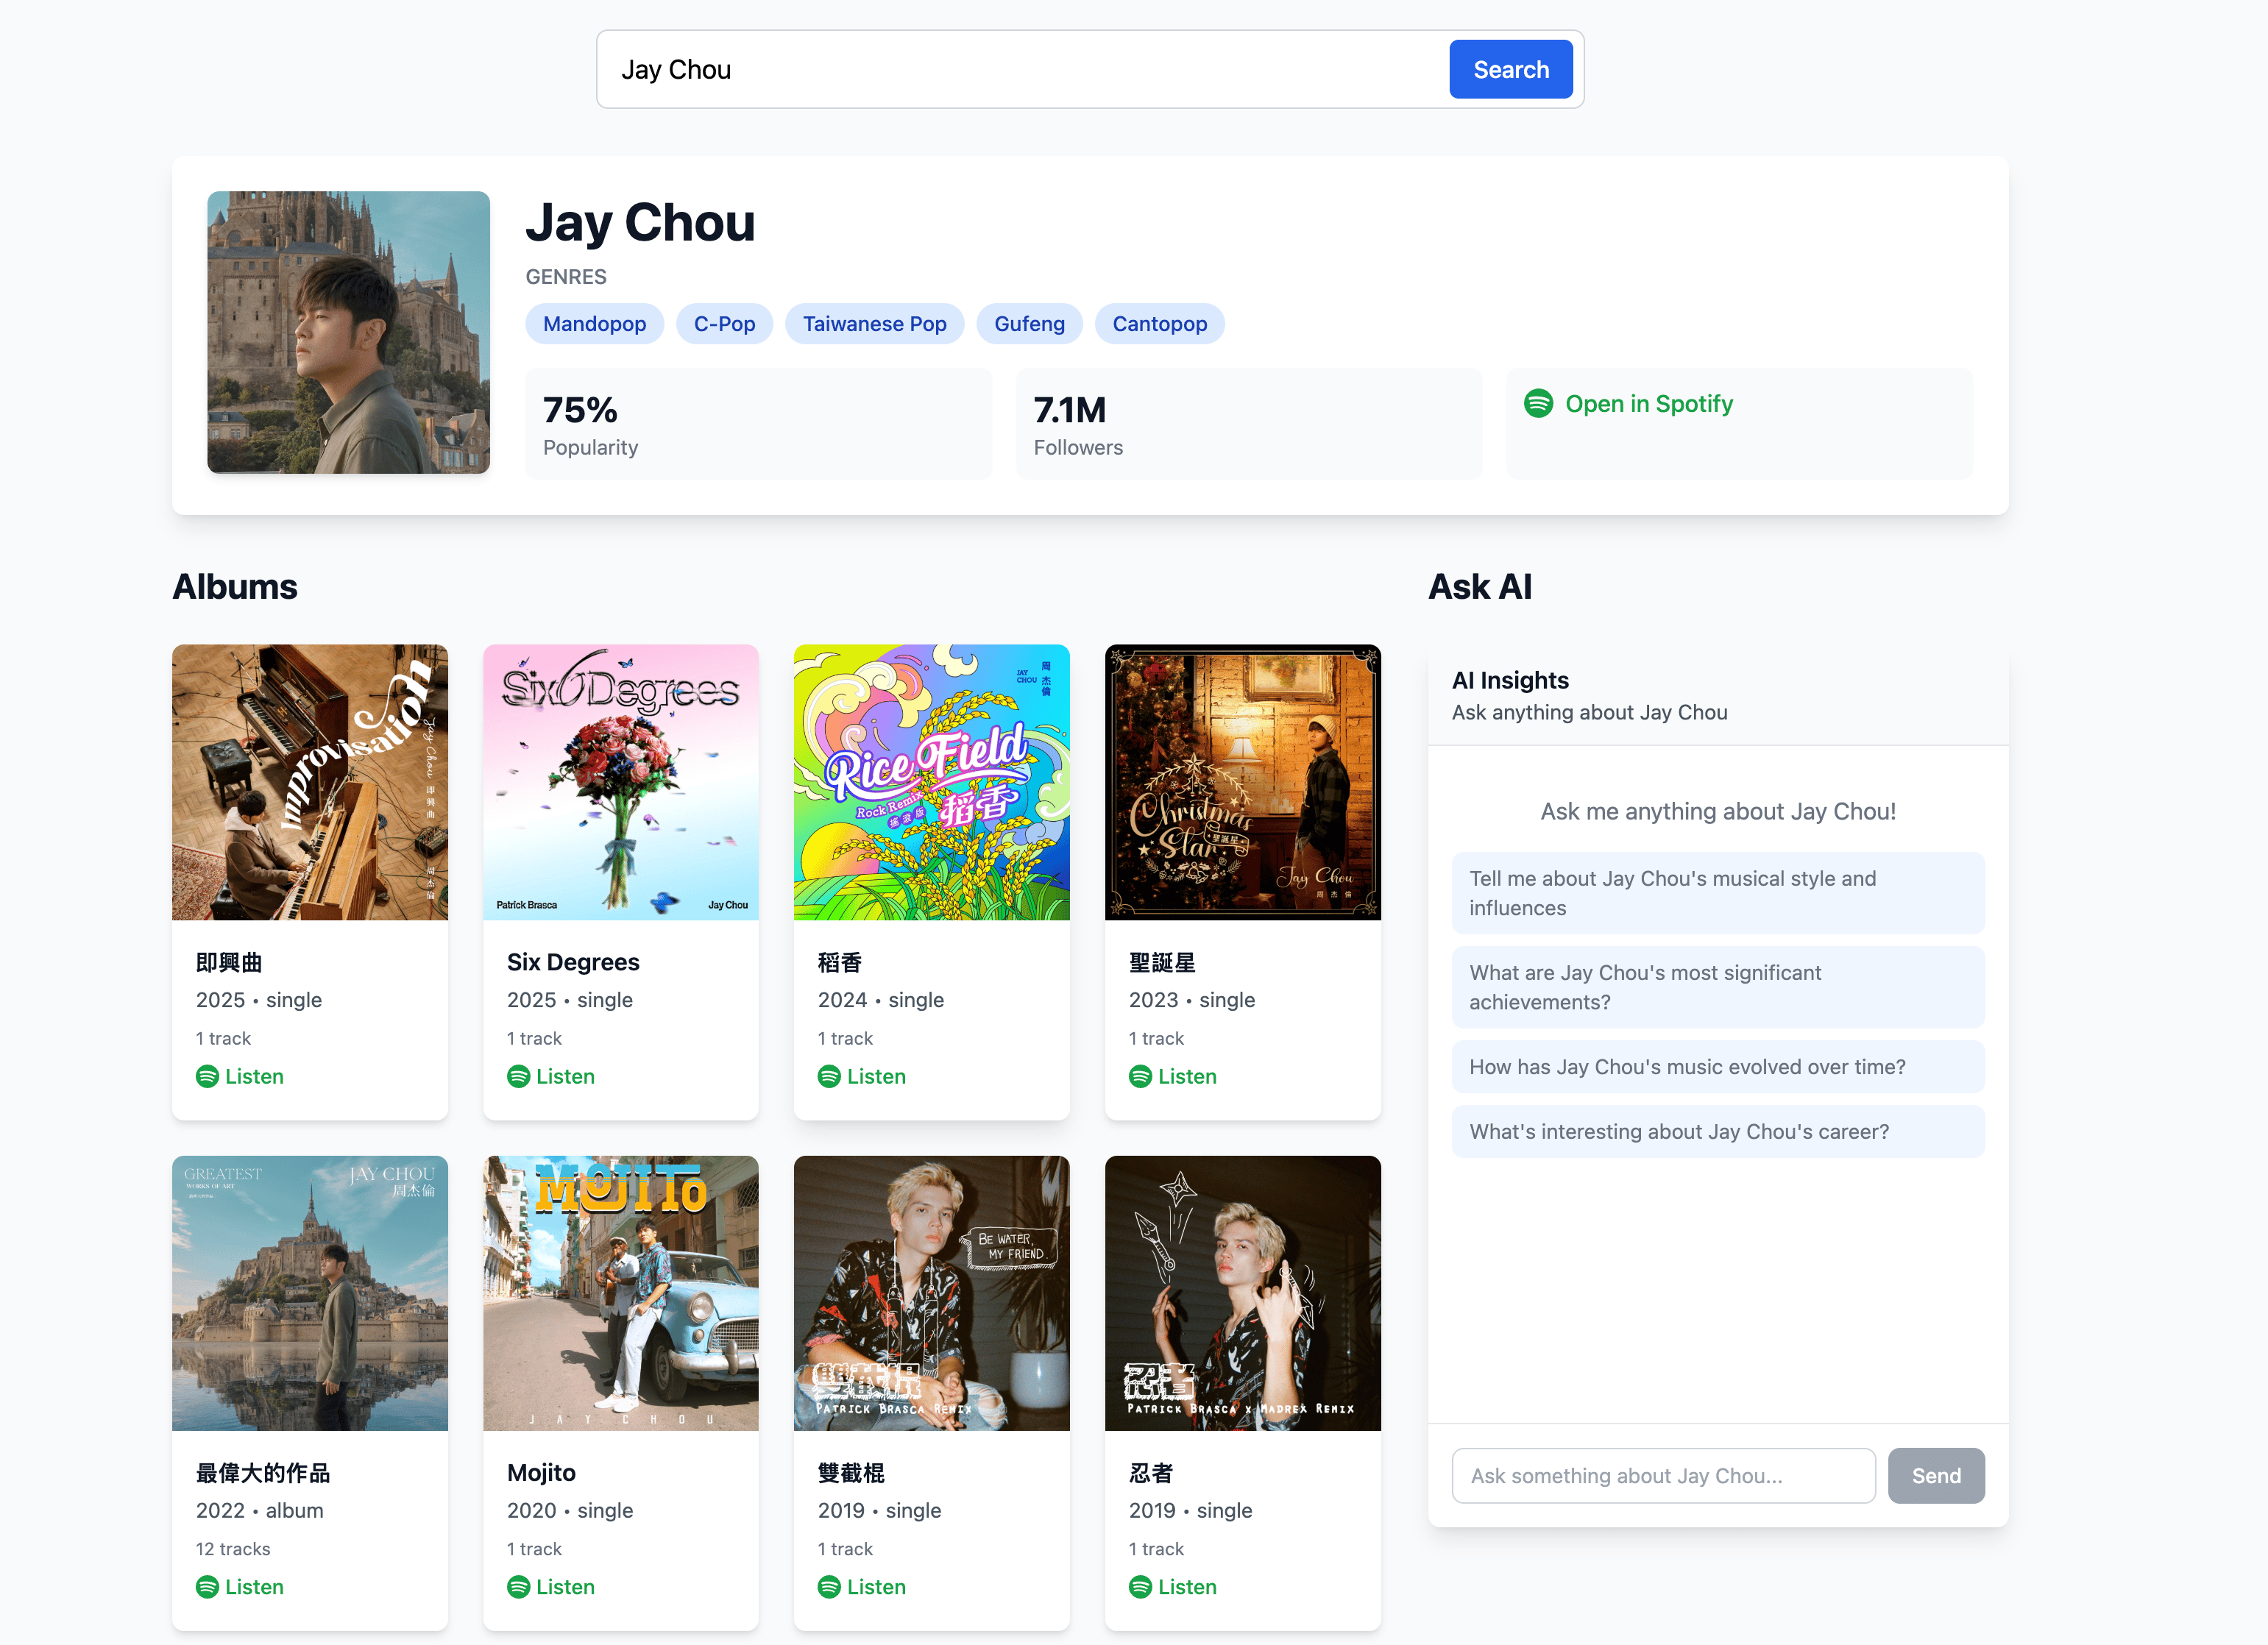Click Spotify icon under 最偉大的作品 album
The image size is (2268, 1645).
[207, 1587]
